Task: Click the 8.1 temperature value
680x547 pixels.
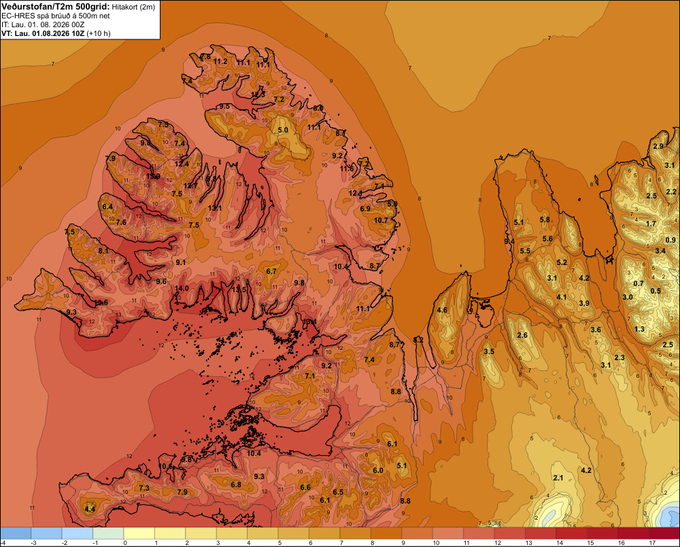Action: pos(103,251)
